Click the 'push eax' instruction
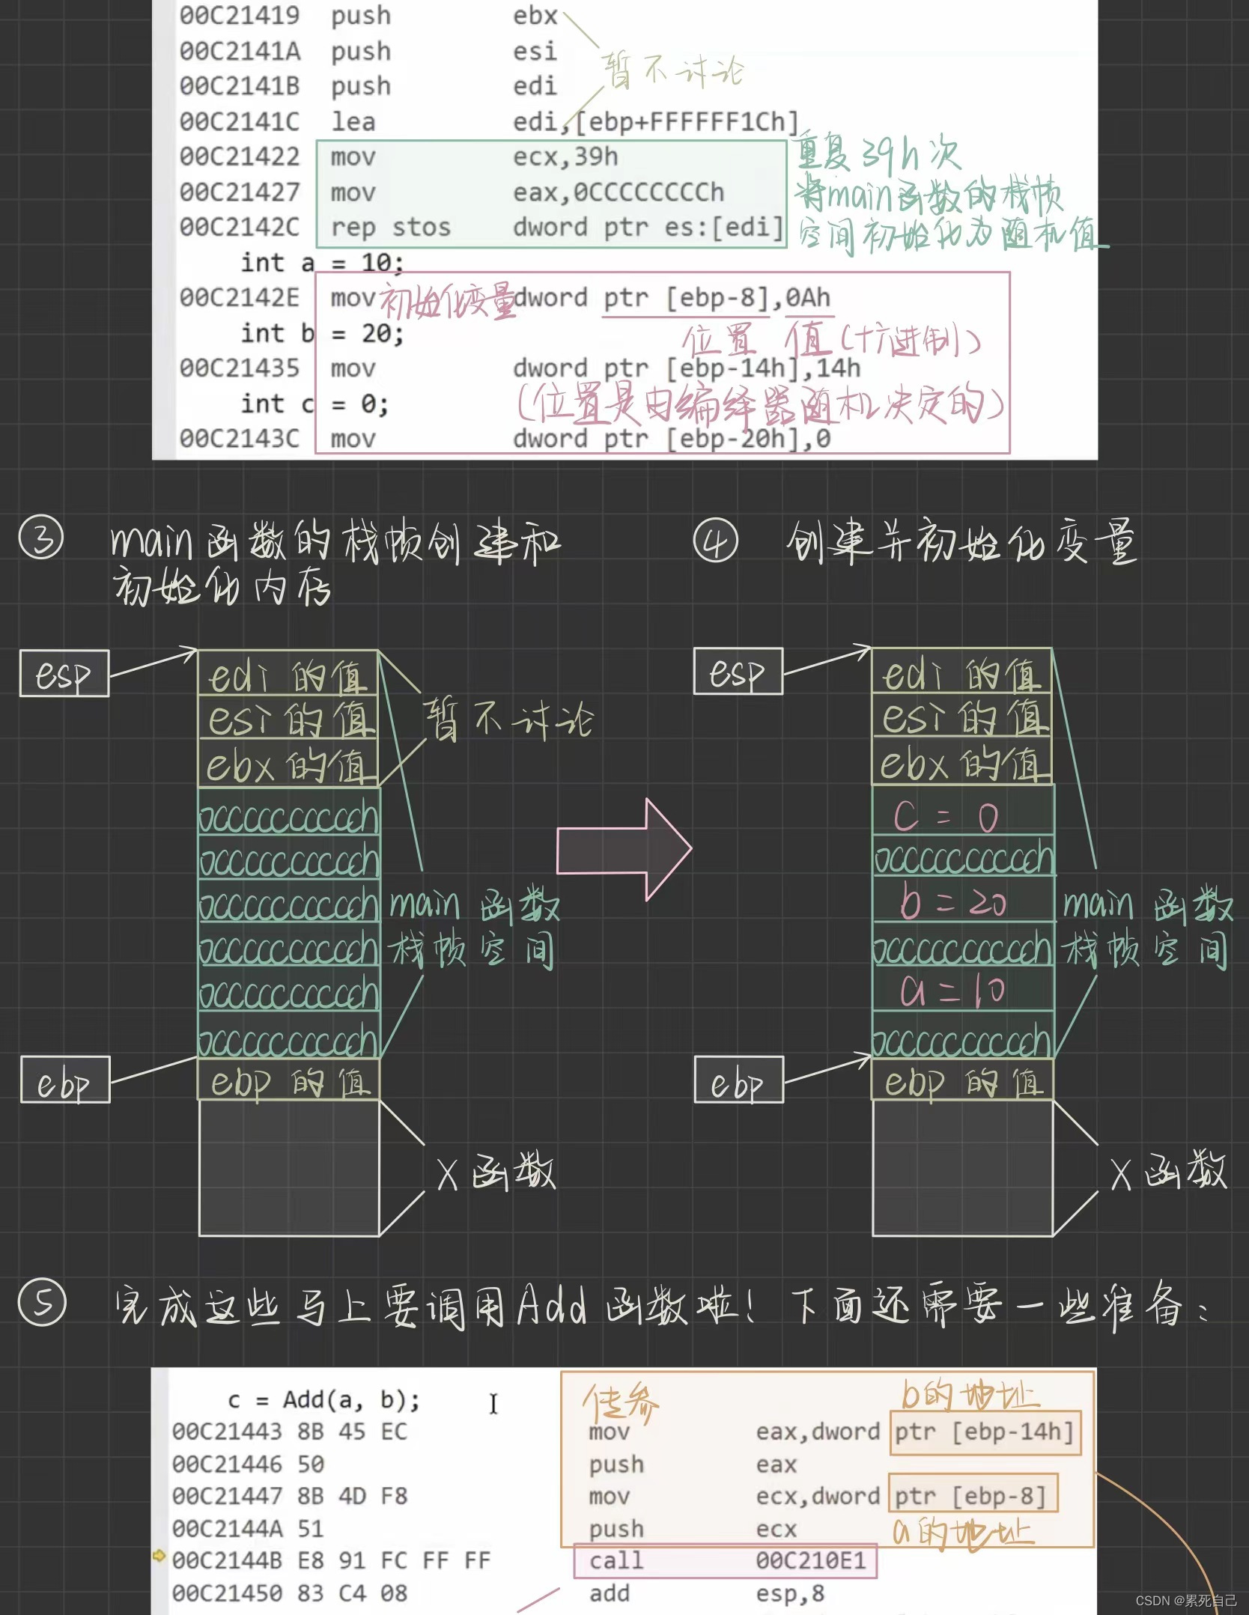Image resolution: width=1249 pixels, height=1615 pixels. [693, 1464]
